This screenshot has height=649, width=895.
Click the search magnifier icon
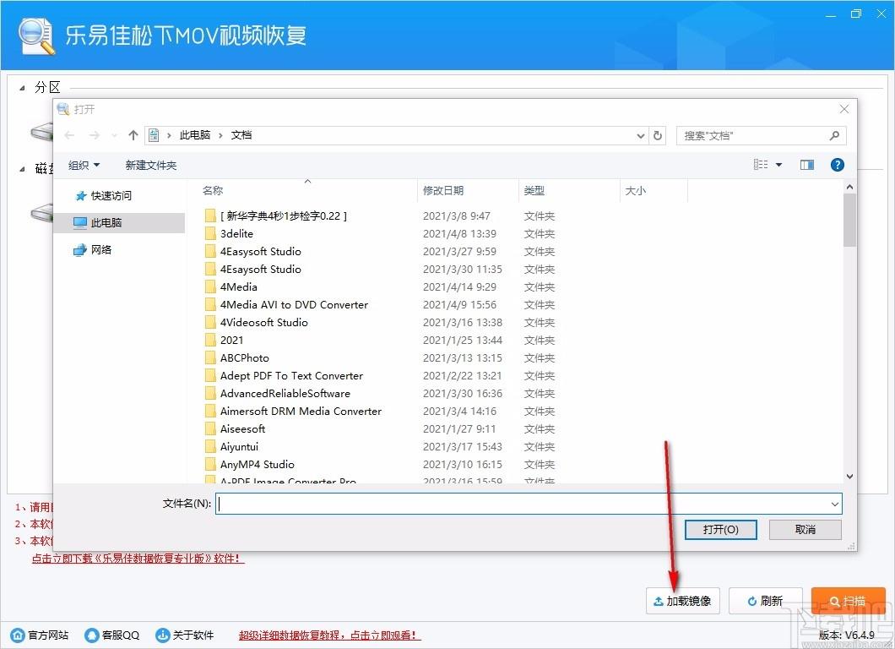click(x=834, y=135)
